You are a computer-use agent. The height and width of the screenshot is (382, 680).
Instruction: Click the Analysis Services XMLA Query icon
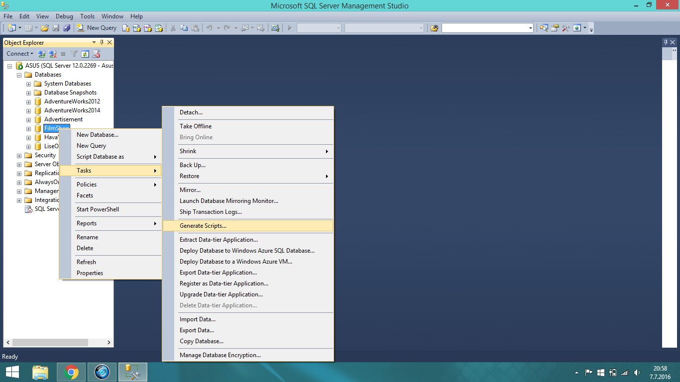tap(159, 28)
